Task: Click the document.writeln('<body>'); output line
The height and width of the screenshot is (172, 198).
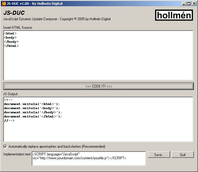Action: pyautogui.click(x=32, y=108)
